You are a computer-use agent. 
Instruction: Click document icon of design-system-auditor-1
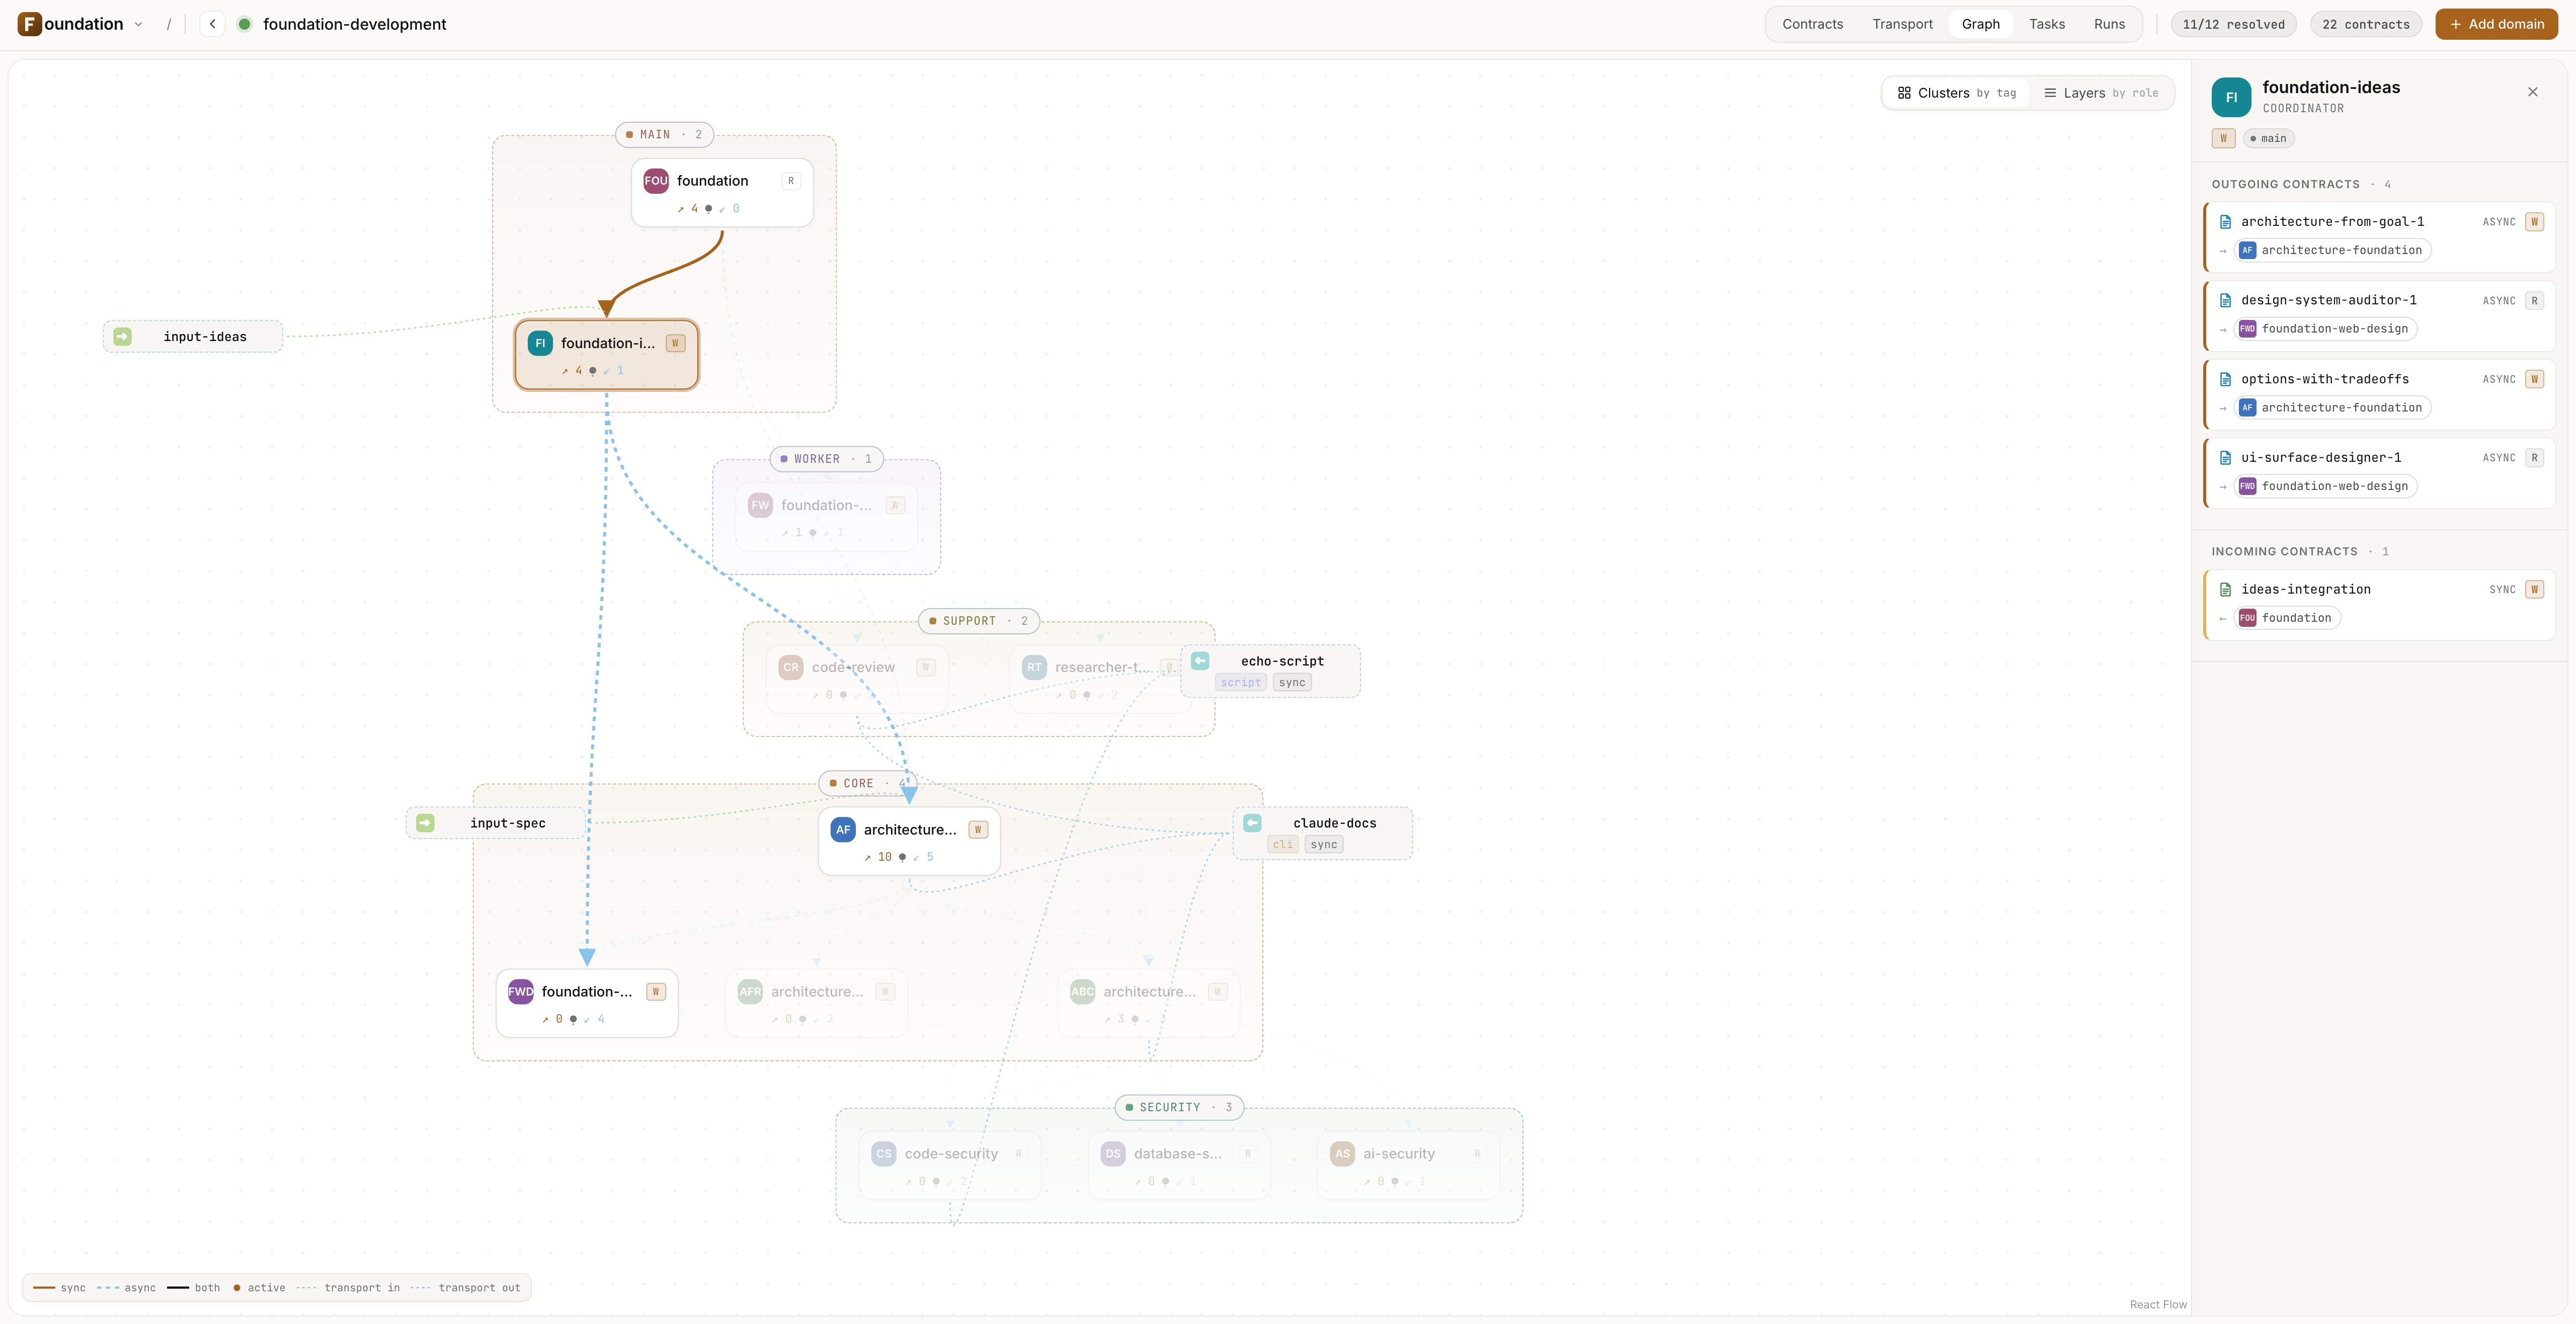coord(2225,300)
